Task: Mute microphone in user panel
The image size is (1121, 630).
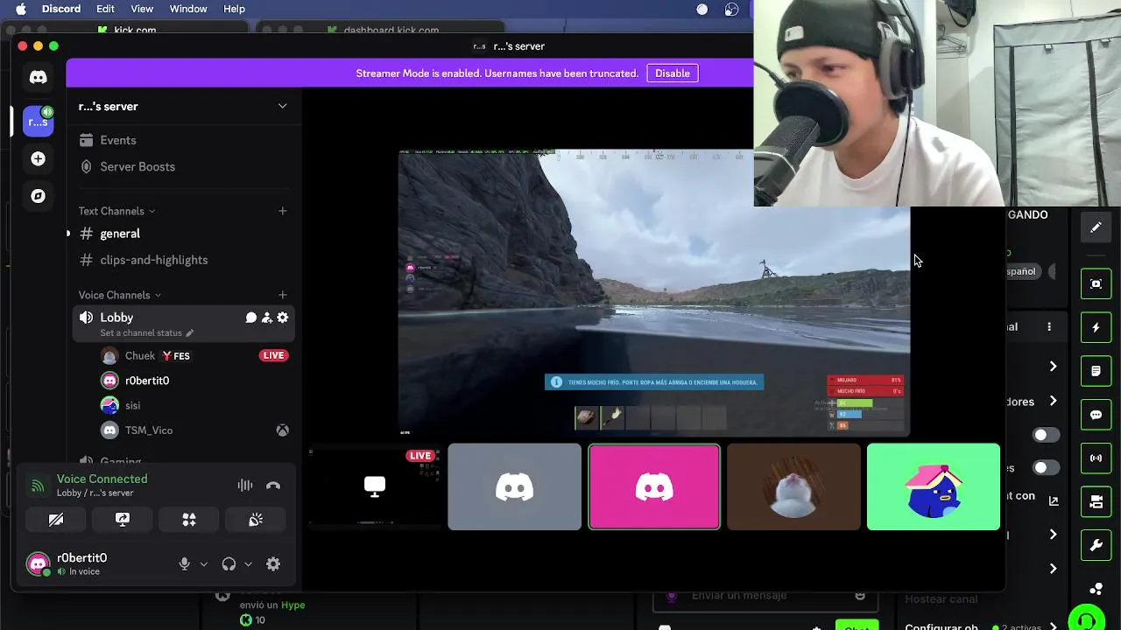Action: point(185,564)
